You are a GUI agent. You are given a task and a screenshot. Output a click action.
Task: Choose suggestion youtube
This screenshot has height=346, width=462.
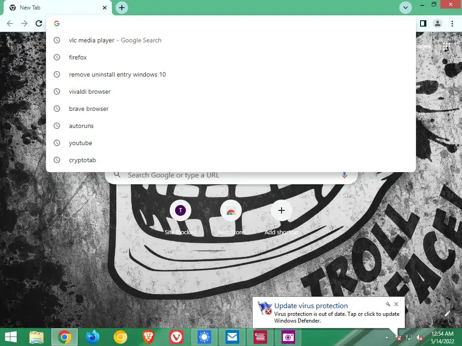231,143
